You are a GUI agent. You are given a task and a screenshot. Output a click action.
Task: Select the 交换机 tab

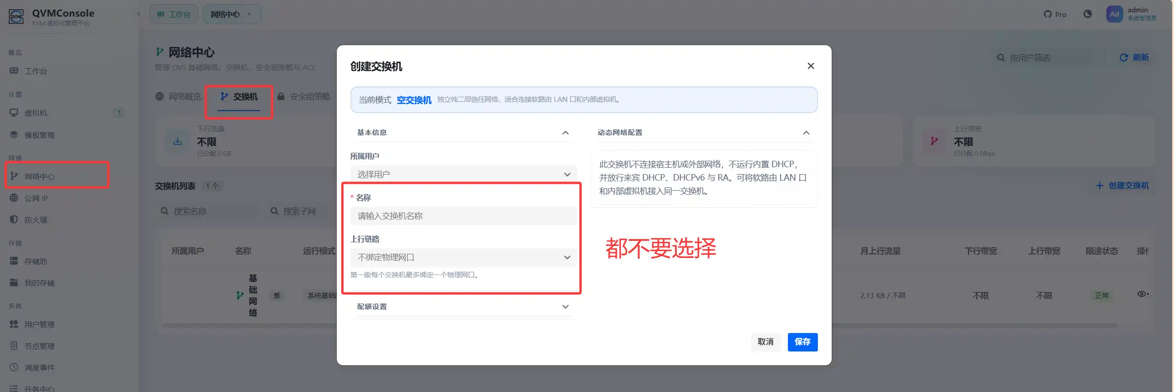coord(239,97)
